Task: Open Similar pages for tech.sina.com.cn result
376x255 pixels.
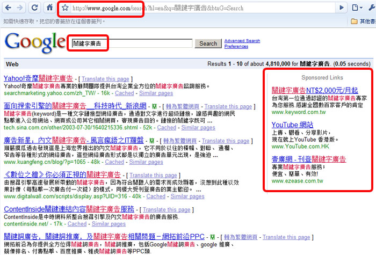Action: (x=198, y=128)
